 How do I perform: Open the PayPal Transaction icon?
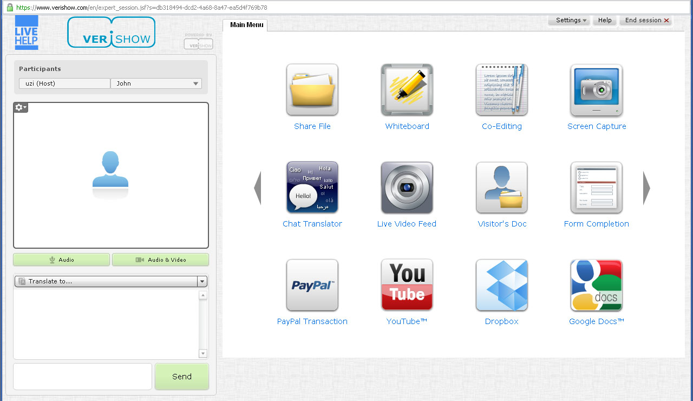pyautogui.click(x=312, y=285)
